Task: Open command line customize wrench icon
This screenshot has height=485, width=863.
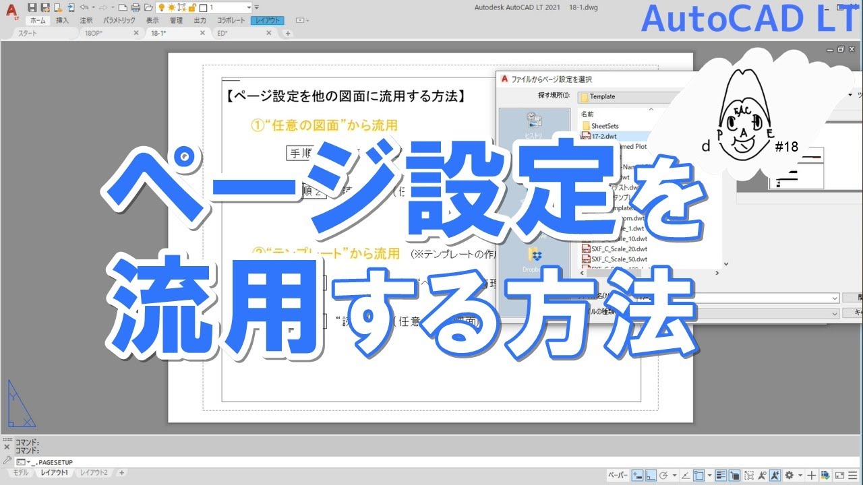Action: pyautogui.click(x=7, y=461)
